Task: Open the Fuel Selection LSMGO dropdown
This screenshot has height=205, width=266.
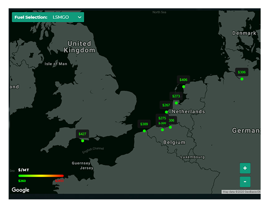Action: [x=48, y=17]
